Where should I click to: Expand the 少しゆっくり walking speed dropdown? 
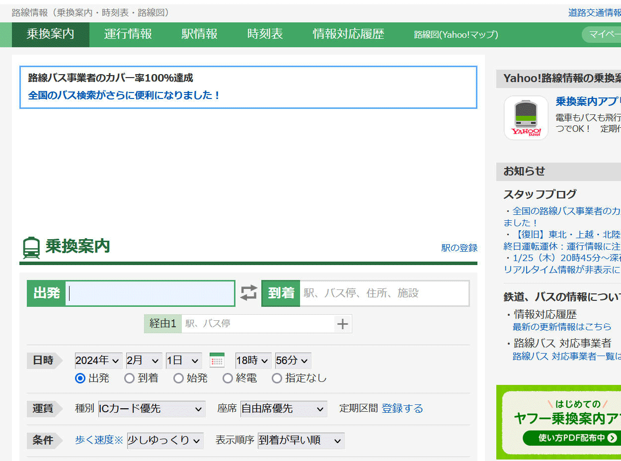point(165,441)
